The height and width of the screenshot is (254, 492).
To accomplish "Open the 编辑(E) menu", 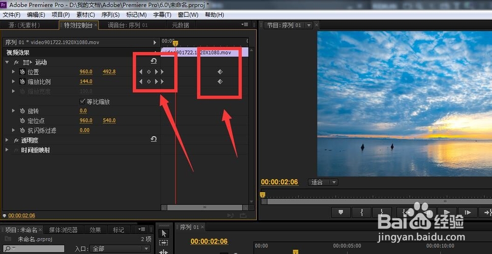I will [36, 15].
